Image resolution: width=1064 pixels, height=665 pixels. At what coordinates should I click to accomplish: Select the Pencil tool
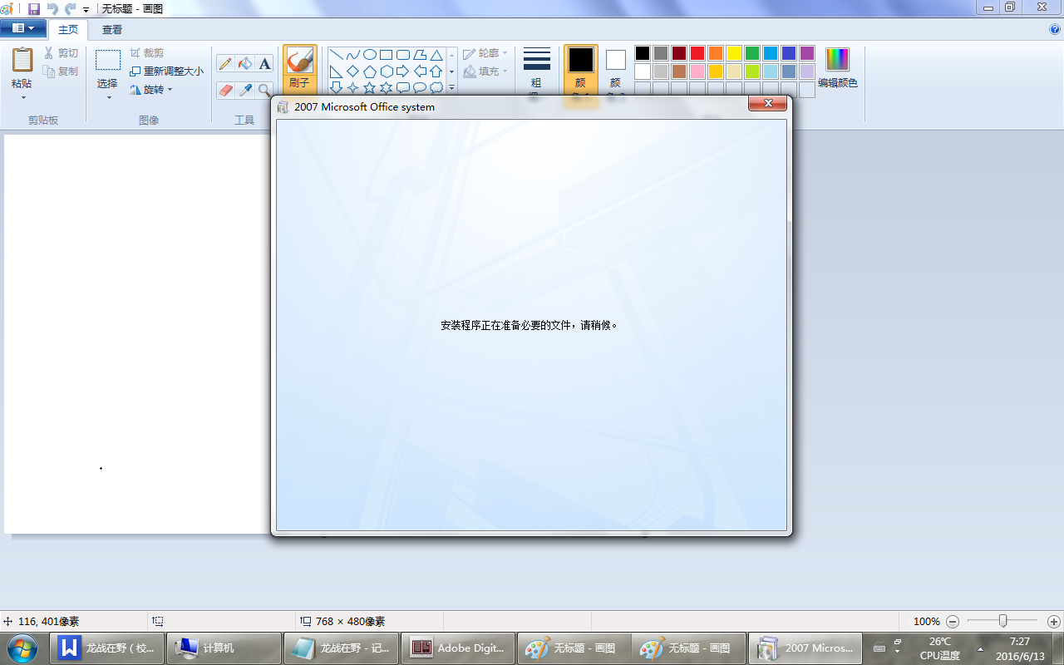pos(225,64)
